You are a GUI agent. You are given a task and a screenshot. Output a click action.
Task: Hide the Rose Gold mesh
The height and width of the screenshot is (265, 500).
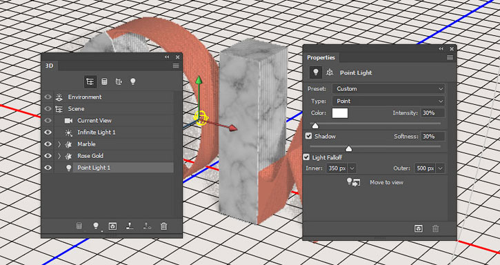pyautogui.click(x=48, y=156)
